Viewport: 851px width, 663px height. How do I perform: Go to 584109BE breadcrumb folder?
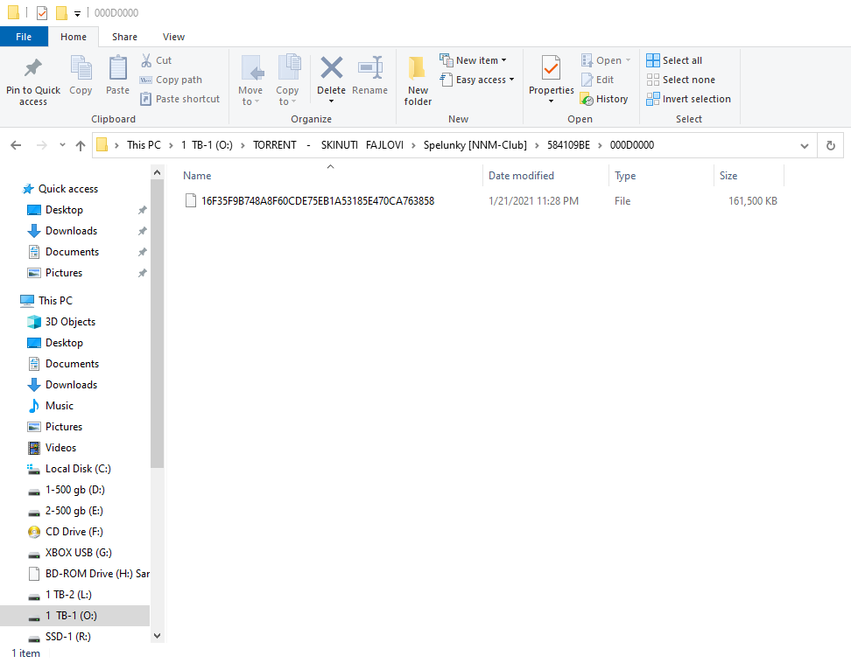pyautogui.click(x=568, y=145)
